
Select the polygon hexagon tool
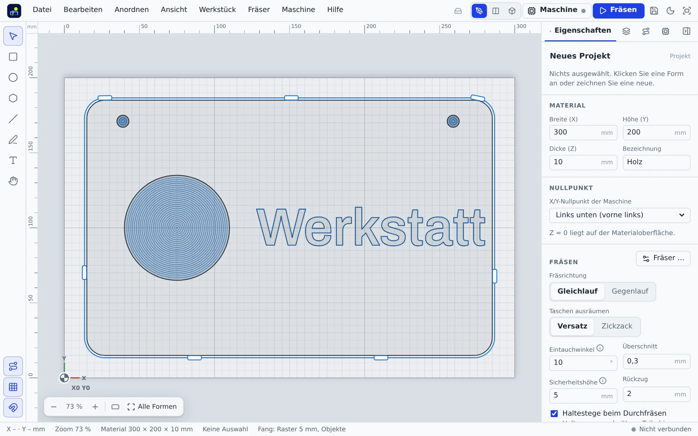point(13,98)
